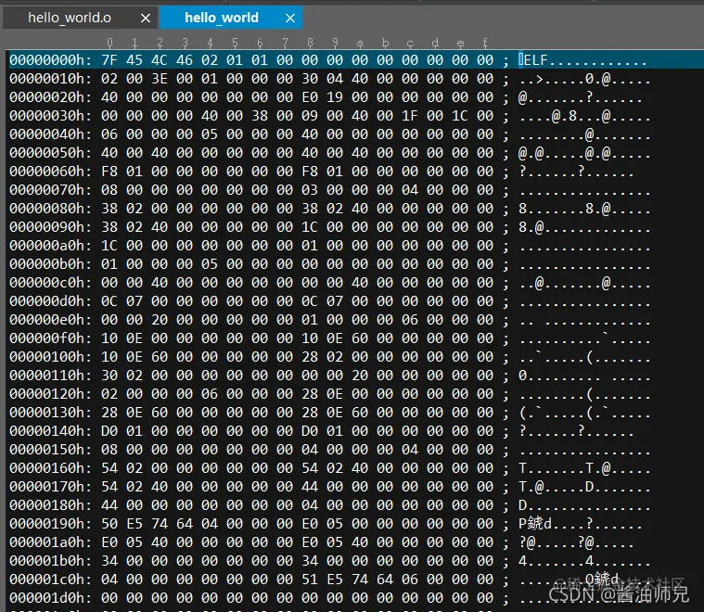Select byte E0 in row 00000020h
The height and width of the screenshot is (612, 704).
coord(310,97)
